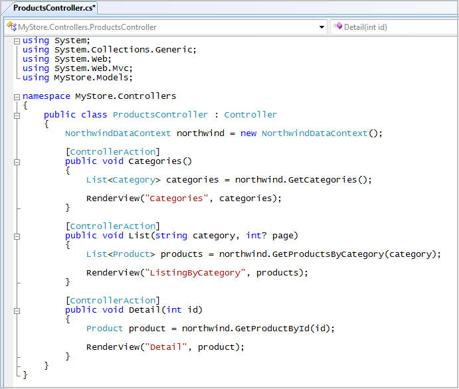The height and width of the screenshot is (389, 459).
Task: Collapse the namespace MyStore.Controllers block
Action: pos(17,97)
